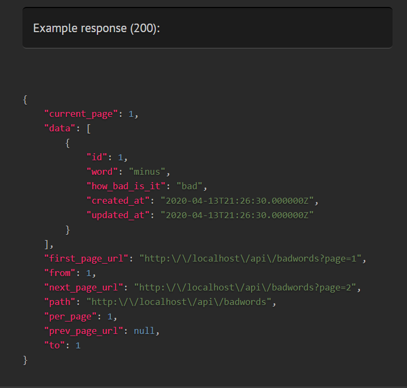The height and width of the screenshot is (388, 407).
Task: Select the "next_page_url" key
Action: tap(84, 288)
